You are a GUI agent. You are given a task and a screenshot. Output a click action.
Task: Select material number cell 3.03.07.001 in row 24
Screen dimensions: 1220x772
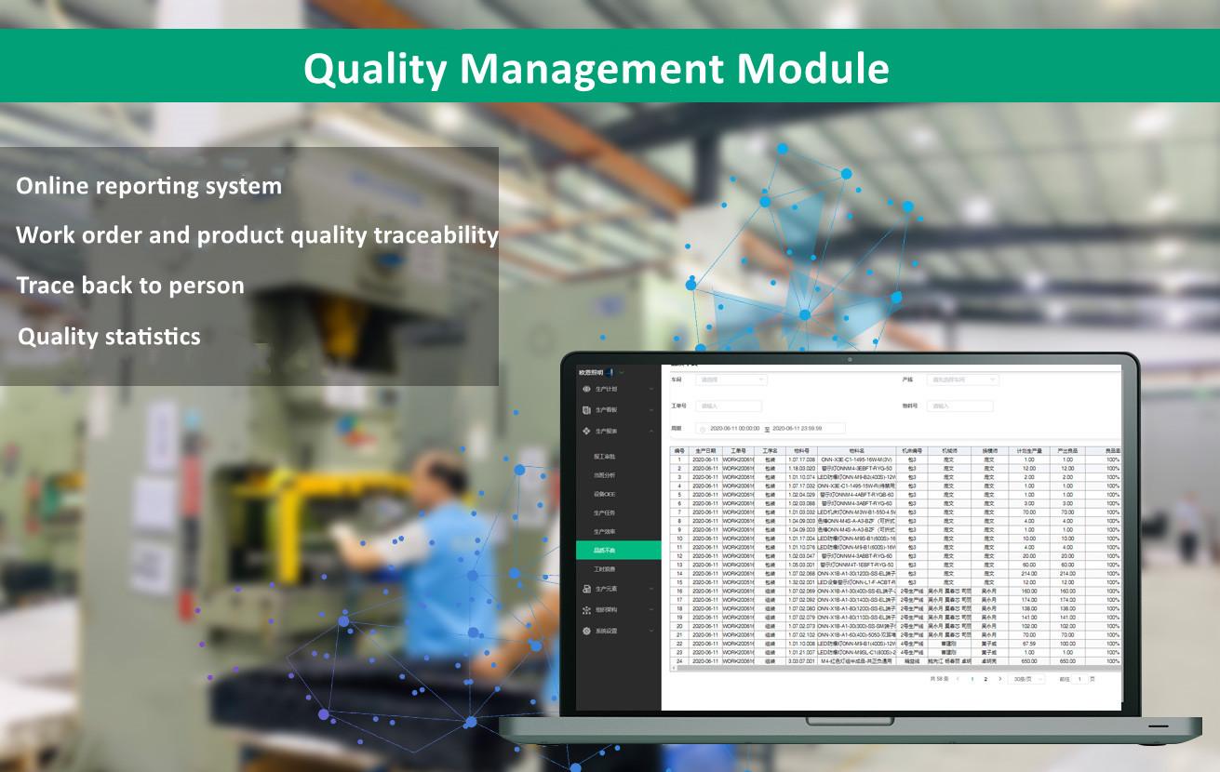pyautogui.click(x=801, y=661)
